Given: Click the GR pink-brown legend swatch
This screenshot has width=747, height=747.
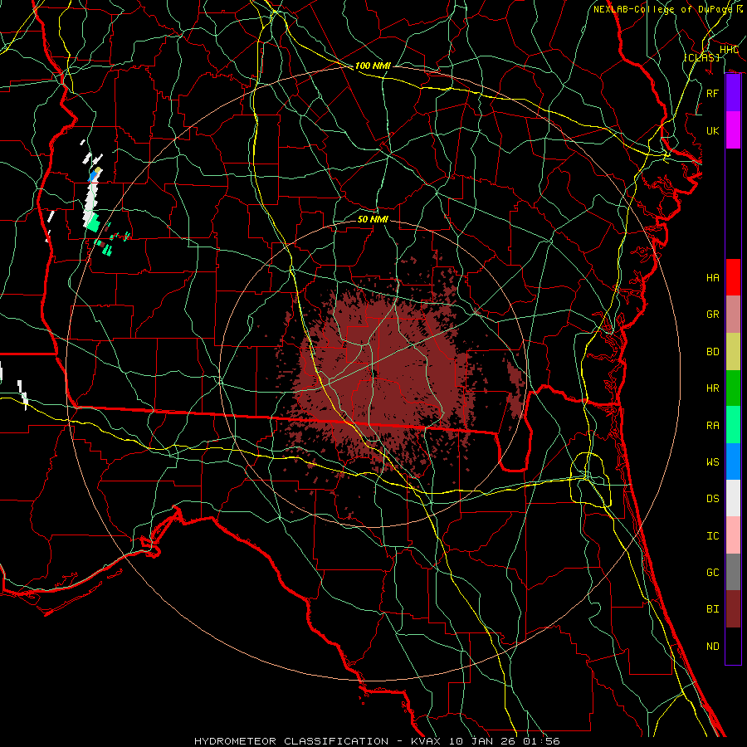Looking at the screenshot, I should pyautogui.click(x=733, y=315).
